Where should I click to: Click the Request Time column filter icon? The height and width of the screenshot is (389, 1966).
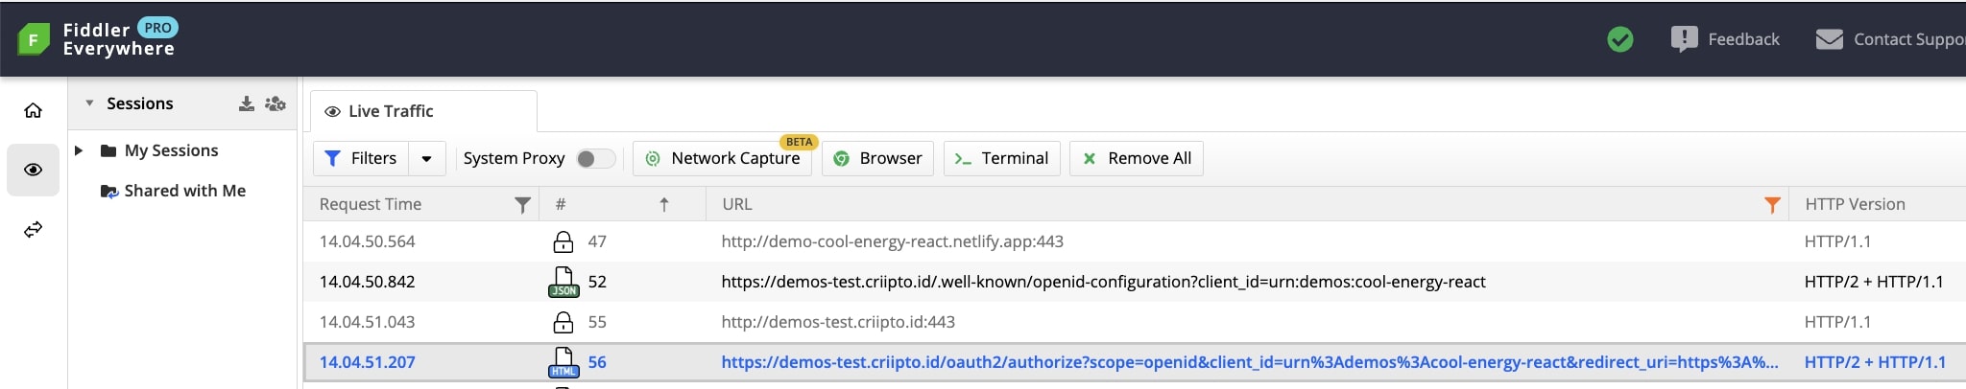pos(522,204)
